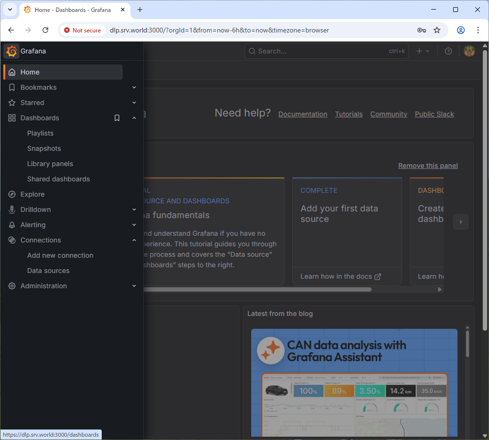Open the user profile avatar
This screenshot has height=440, width=489.
(469, 51)
